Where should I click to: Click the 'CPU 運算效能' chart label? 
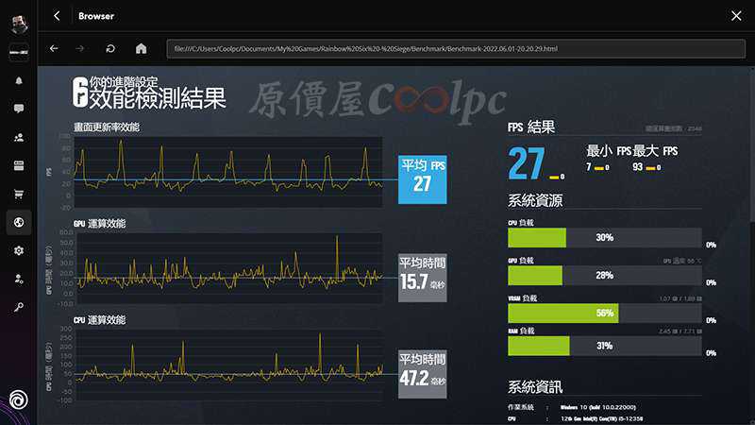100,320
